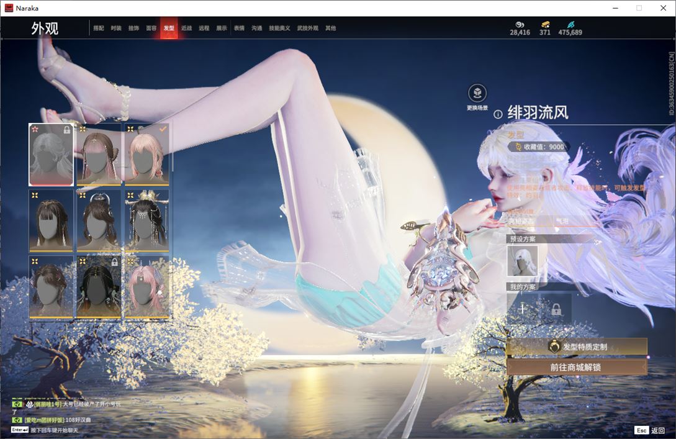Click the preset scheme thumbnail under 预设方案
The image size is (676, 439).
point(522,261)
